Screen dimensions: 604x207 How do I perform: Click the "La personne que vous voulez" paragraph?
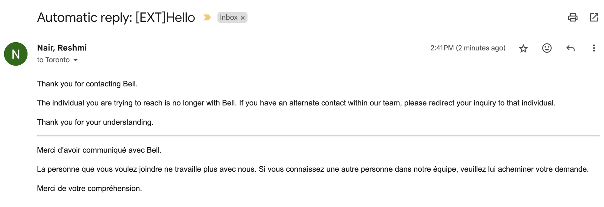point(313,169)
